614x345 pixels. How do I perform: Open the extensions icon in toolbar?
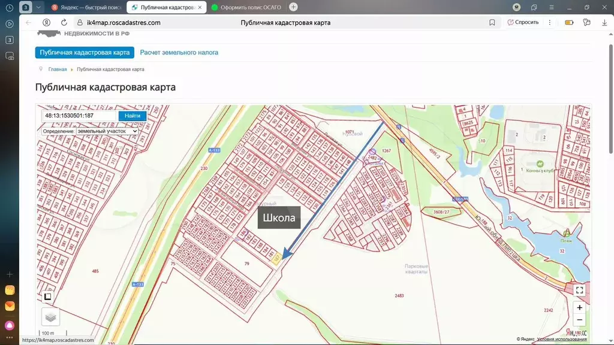(586, 22)
